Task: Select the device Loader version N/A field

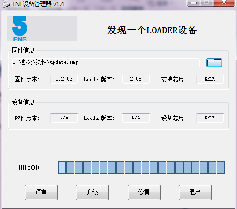Action: click(x=136, y=118)
